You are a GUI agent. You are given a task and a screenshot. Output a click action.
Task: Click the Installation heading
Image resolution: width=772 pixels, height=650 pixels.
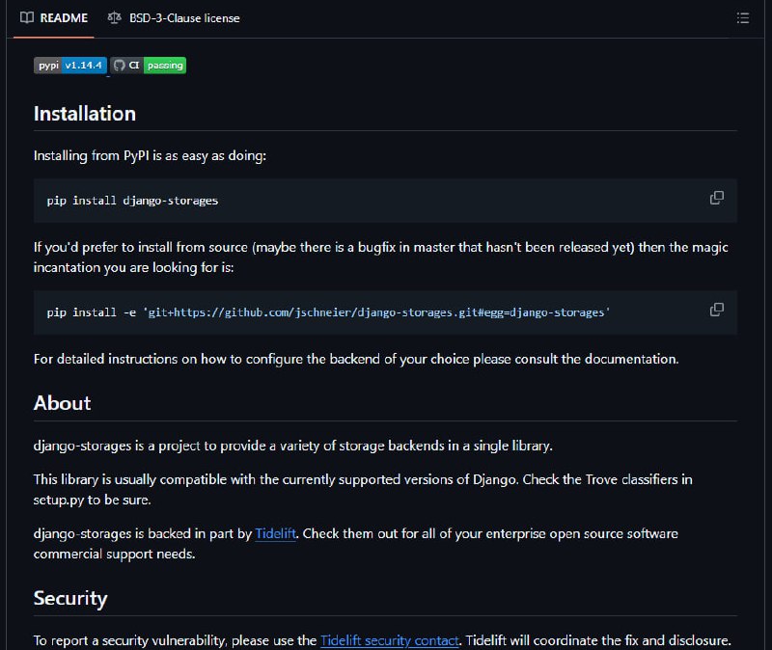coord(85,114)
